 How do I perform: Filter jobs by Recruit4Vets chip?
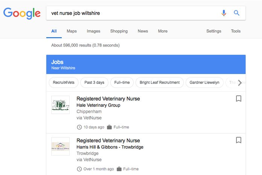[64, 83]
